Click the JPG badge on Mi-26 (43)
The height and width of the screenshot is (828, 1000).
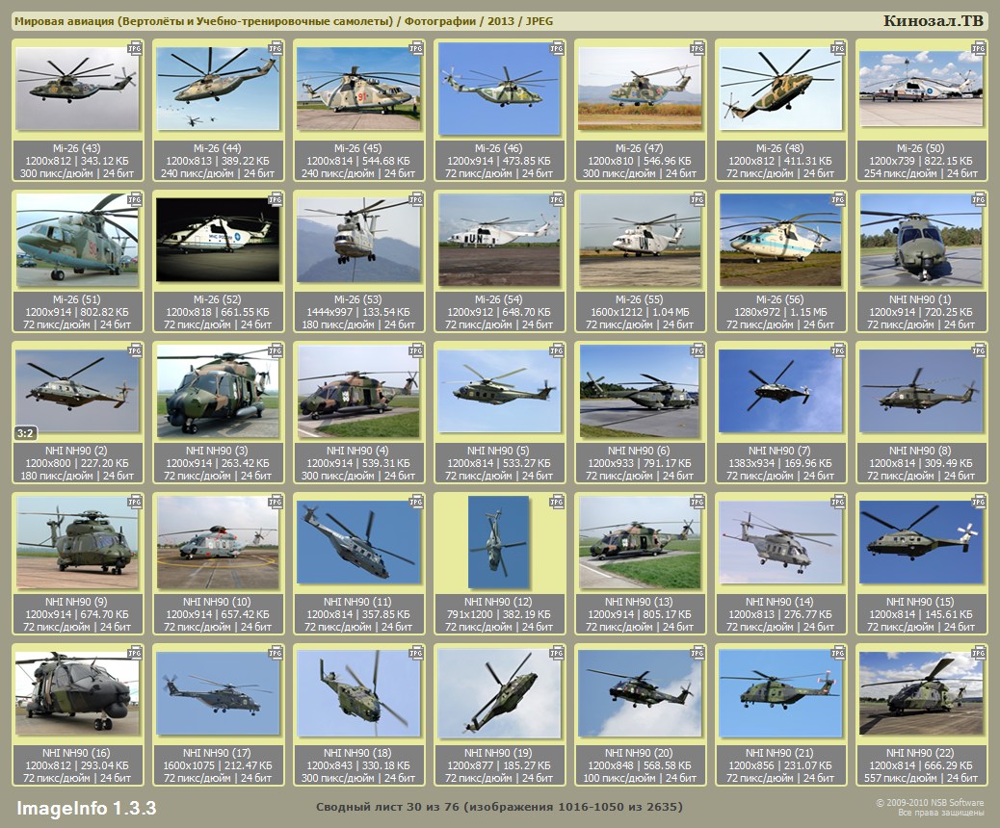coord(135,48)
